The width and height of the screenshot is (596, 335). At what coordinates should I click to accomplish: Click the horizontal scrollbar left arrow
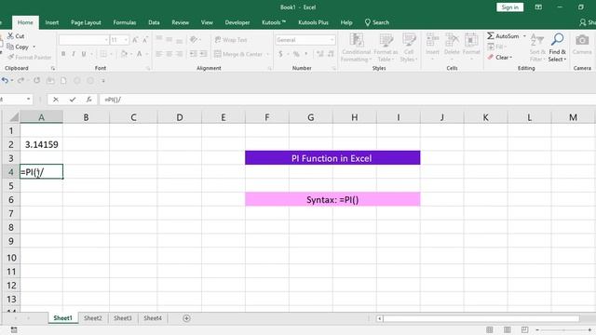tap(379, 318)
